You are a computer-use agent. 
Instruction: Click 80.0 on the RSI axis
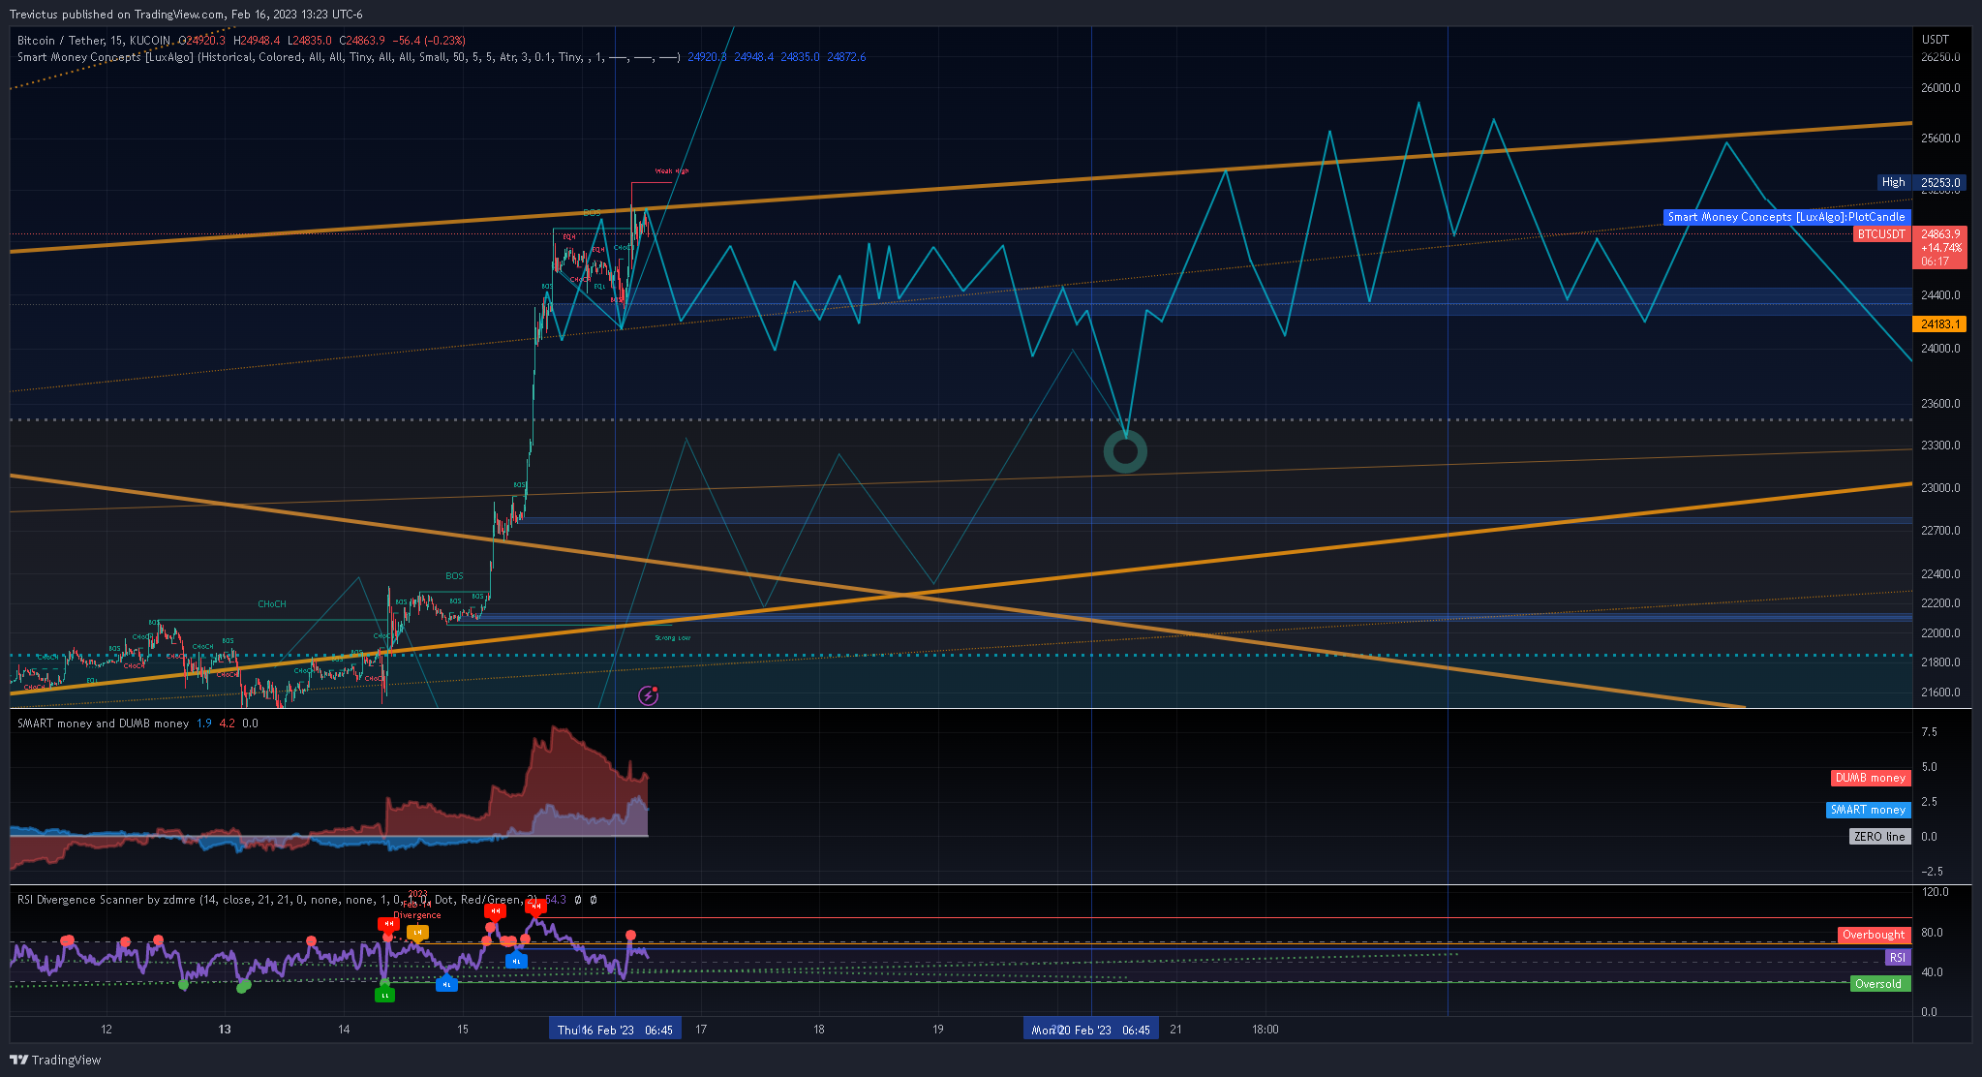1932,933
